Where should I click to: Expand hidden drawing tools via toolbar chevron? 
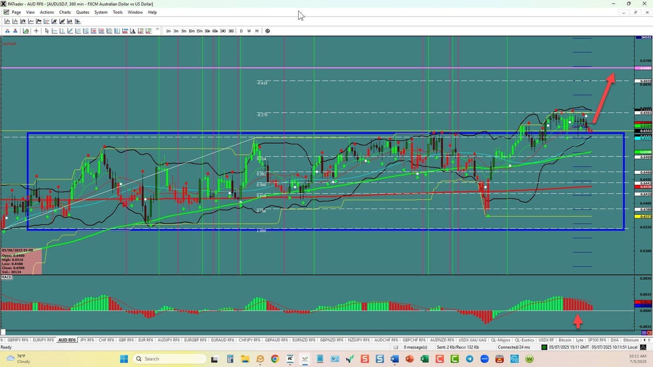[157, 29]
